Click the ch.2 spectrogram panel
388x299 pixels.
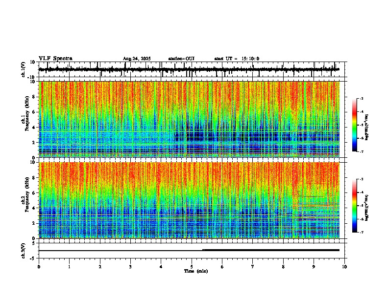point(189,200)
